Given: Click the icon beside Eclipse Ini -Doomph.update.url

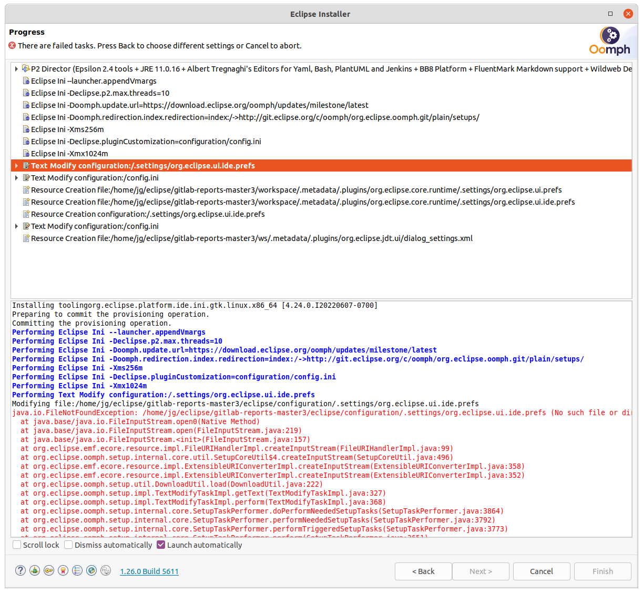Looking at the screenshot, I should point(26,105).
